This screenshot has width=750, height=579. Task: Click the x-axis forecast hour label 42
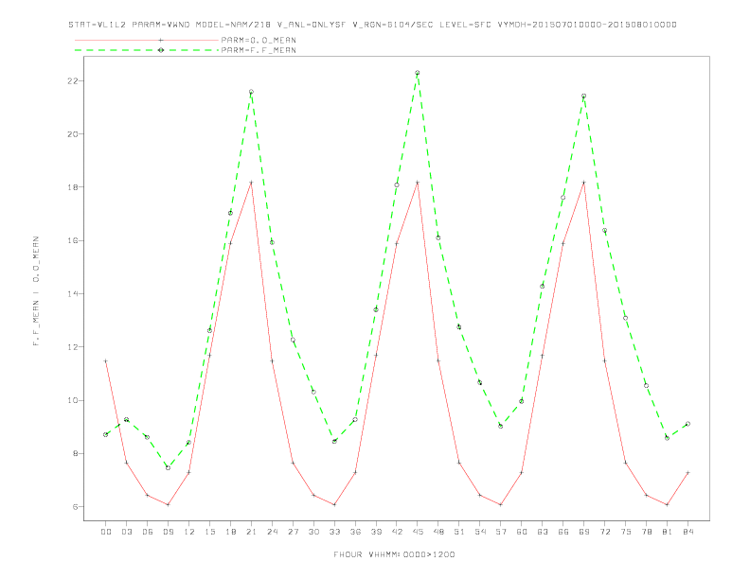tap(397, 532)
